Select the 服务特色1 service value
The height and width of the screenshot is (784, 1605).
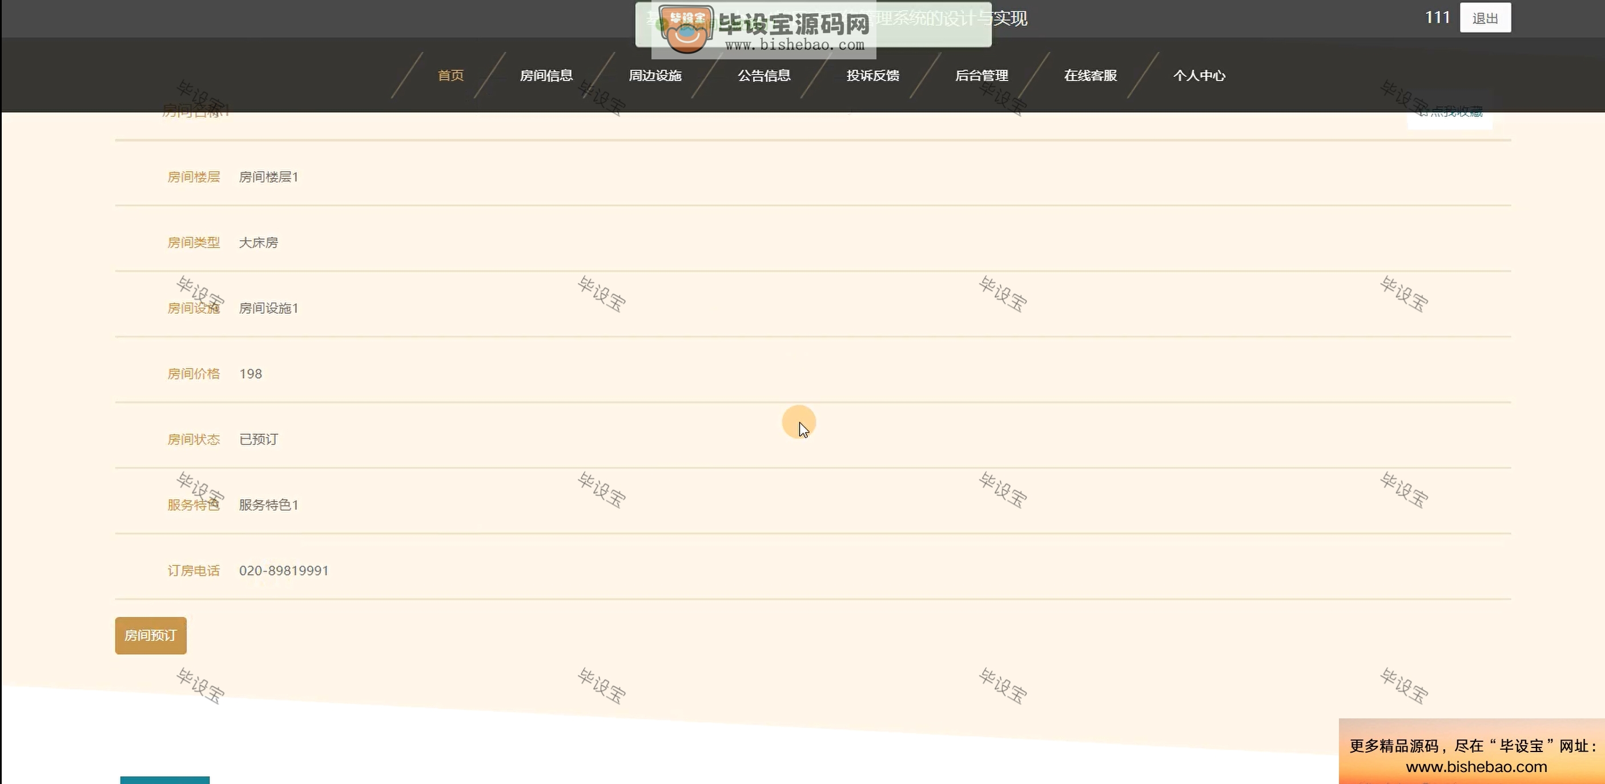pyautogui.click(x=268, y=505)
